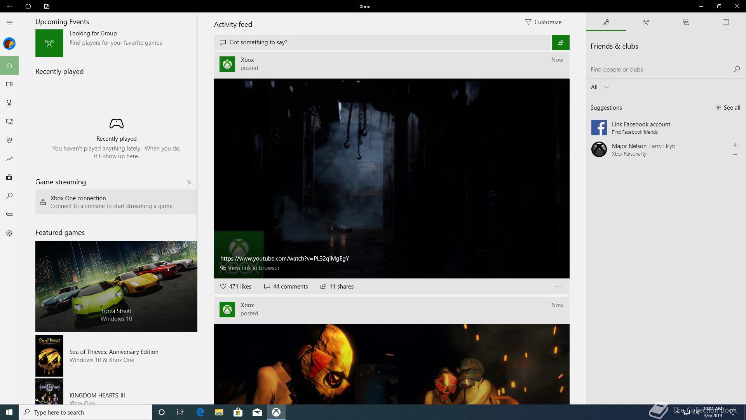Like the first Xbox post

pyautogui.click(x=236, y=287)
